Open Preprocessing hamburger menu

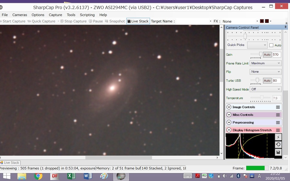tap(278, 122)
